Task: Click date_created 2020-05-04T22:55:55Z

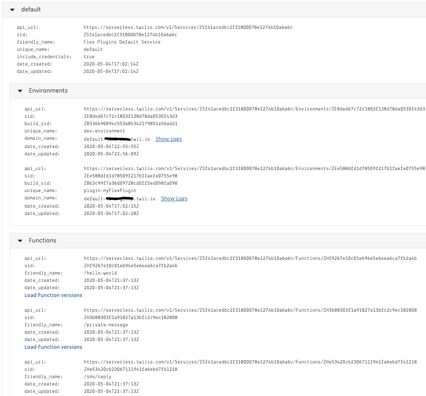Action: (111, 146)
